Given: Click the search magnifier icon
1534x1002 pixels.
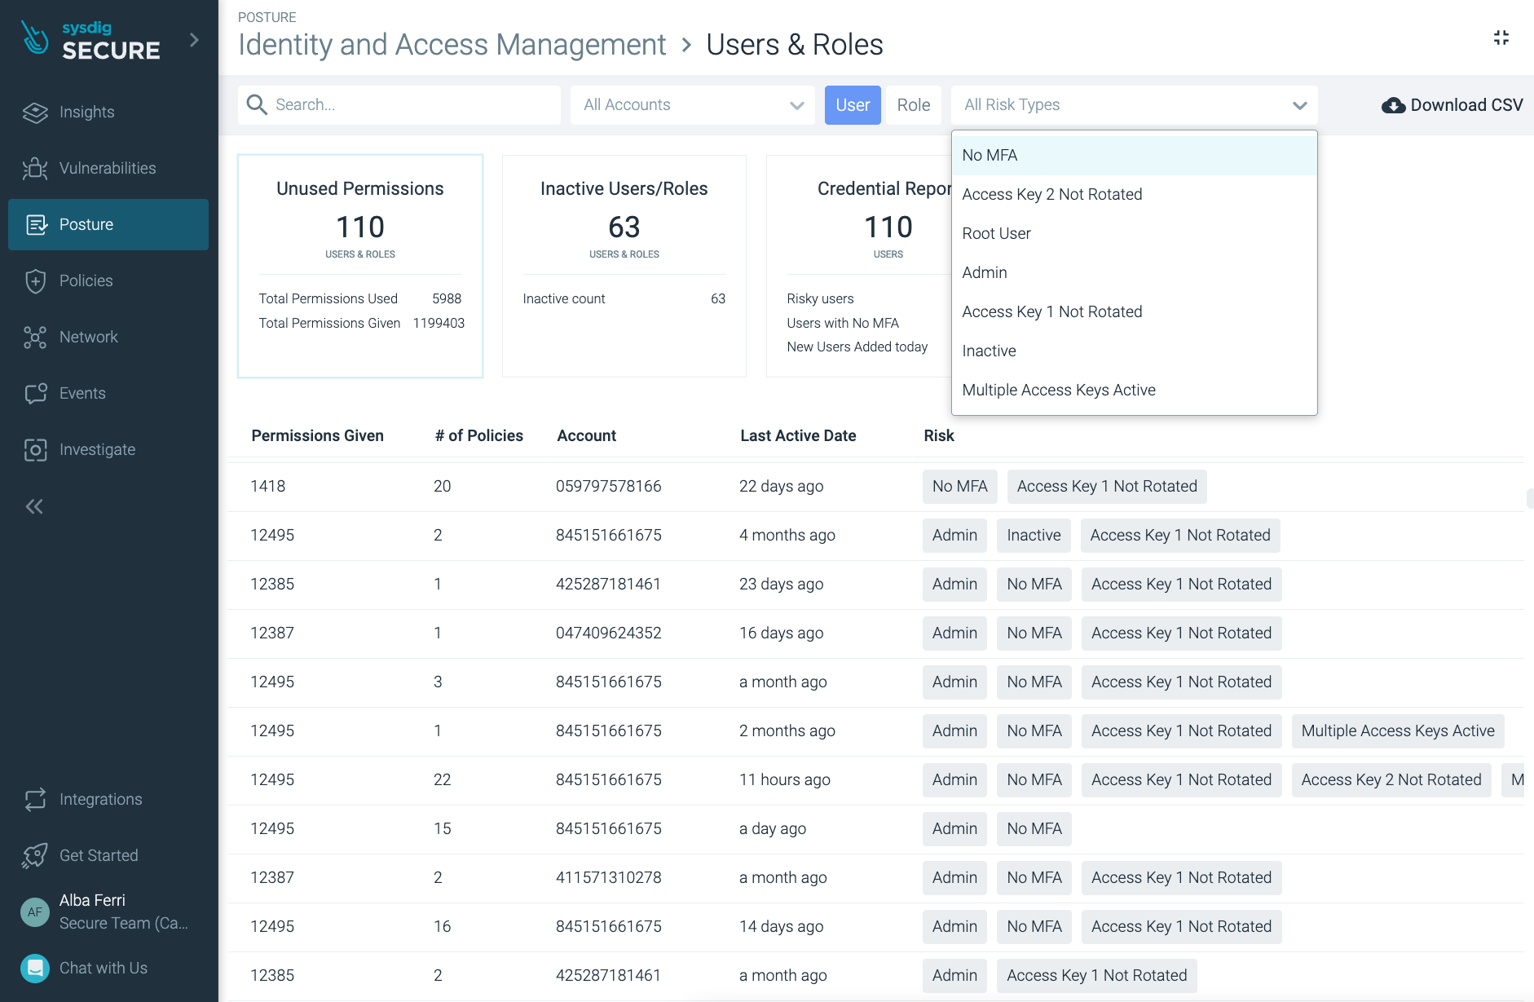Looking at the screenshot, I should tap(257, 104).
